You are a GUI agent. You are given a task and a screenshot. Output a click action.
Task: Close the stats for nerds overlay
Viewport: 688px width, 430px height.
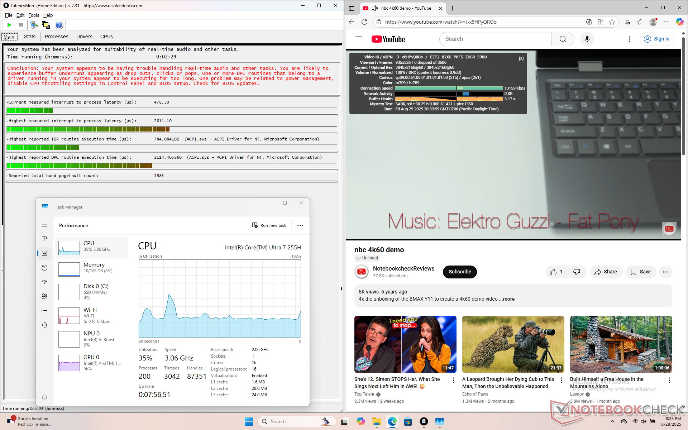(521, 58)
